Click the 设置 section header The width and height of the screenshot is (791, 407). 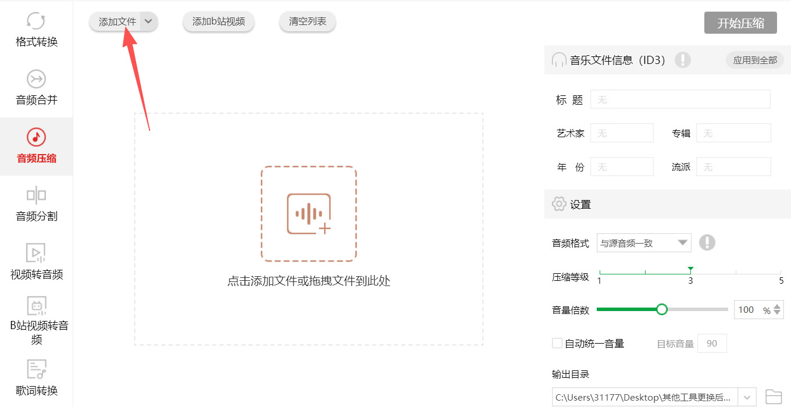point(668,204)
